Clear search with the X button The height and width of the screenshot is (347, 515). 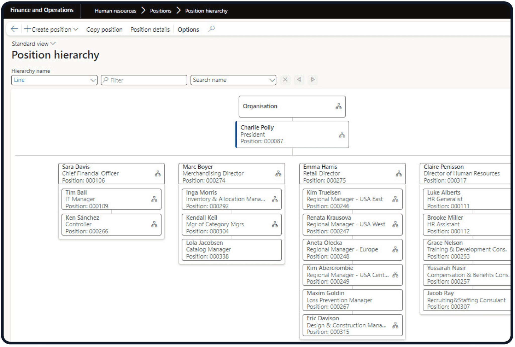(x=285, y=80)
